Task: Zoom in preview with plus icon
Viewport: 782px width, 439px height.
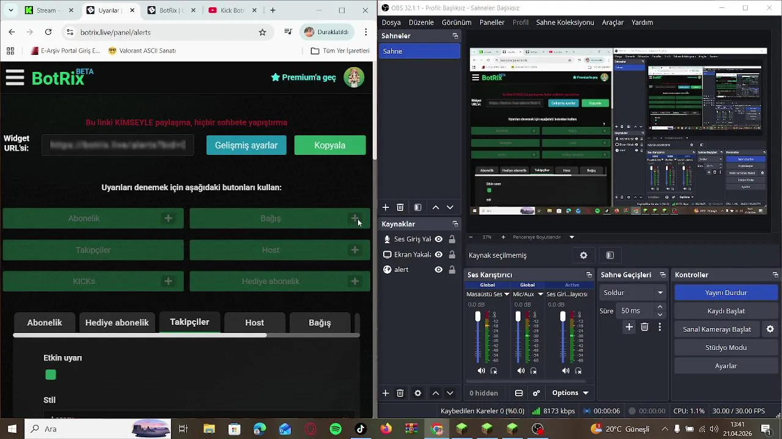Action: 503,237
